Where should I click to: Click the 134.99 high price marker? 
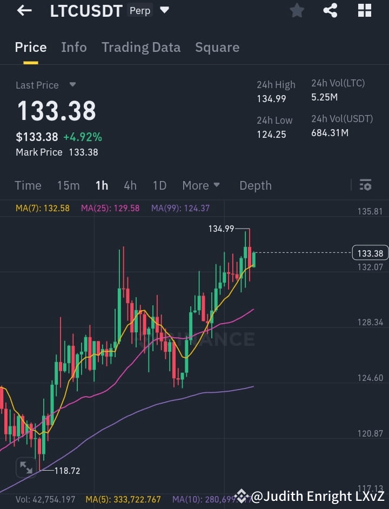pos(221,229)
